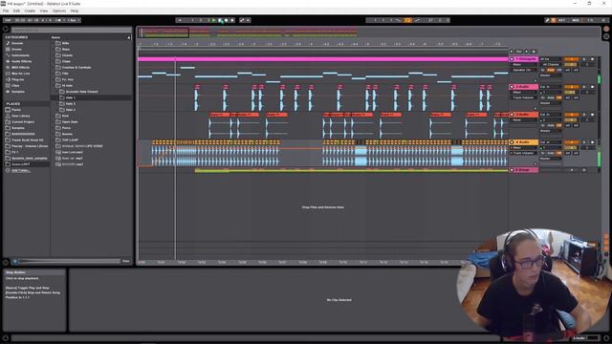Toggle the 2 Audio track activator
Image resolution: width=612 pixels, height=344 pixels.
click(571, 87)
